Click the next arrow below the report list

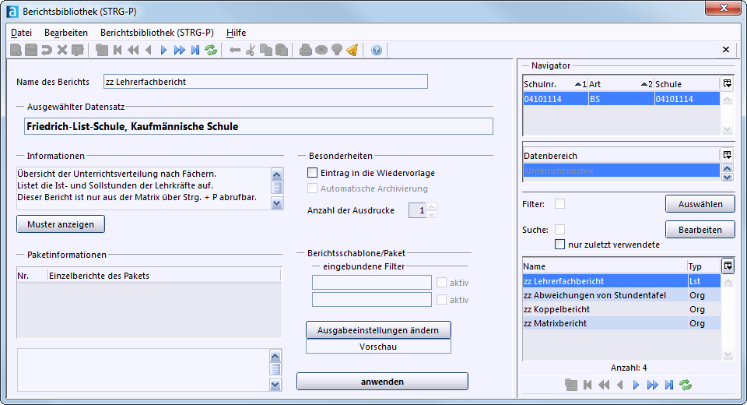pyautogui.click(x=636, y=385)
